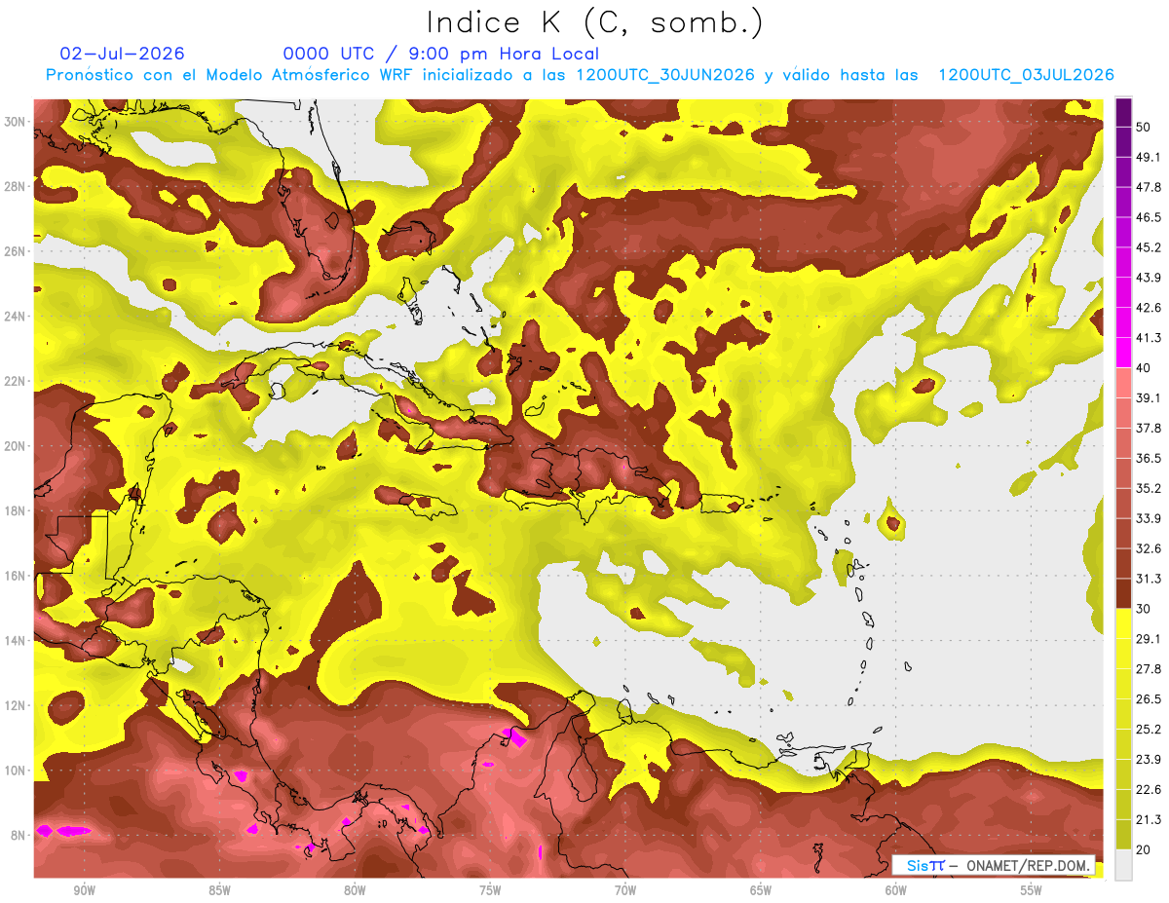This screenshot has height=903, width=1169.
Task: Click the 60W longitude label
Action: tap(896, 890)
